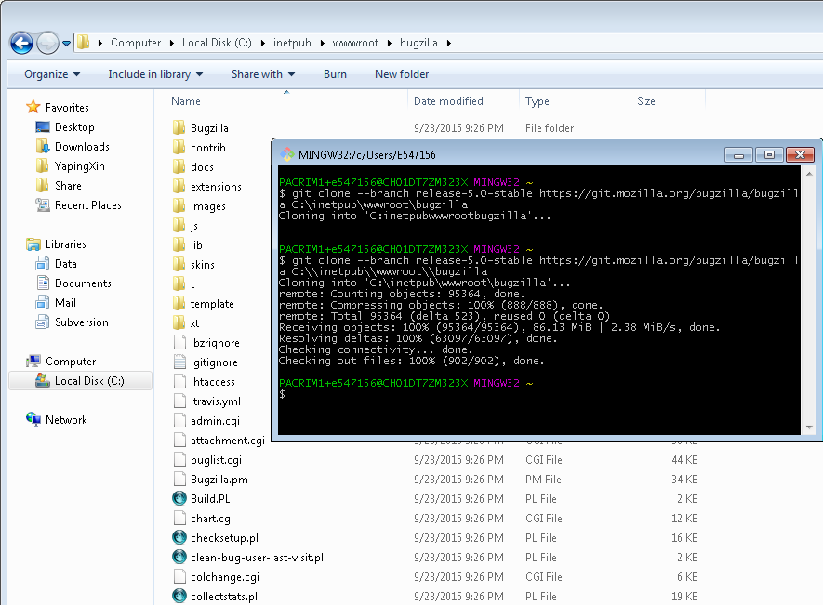The image size is (823, 605).
Task: Select the xt folder icon
Action: pos(179,322)
